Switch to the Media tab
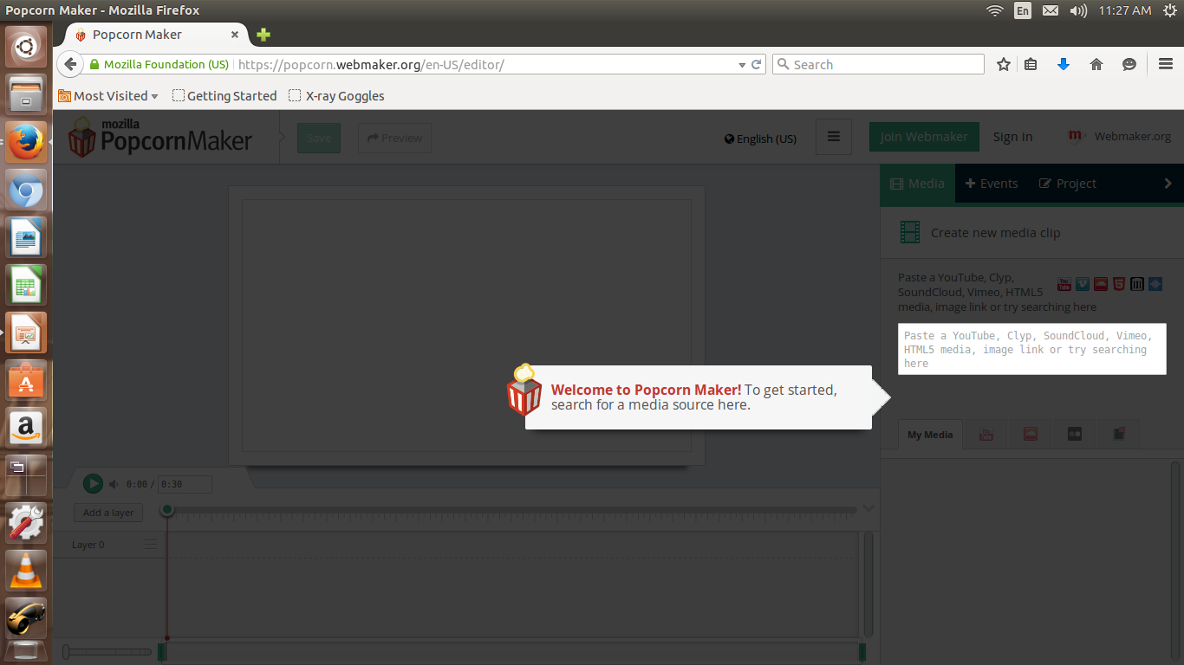The width and height of the screenshot is (1184, 665). pyautogui.click(x=918, y=184)
